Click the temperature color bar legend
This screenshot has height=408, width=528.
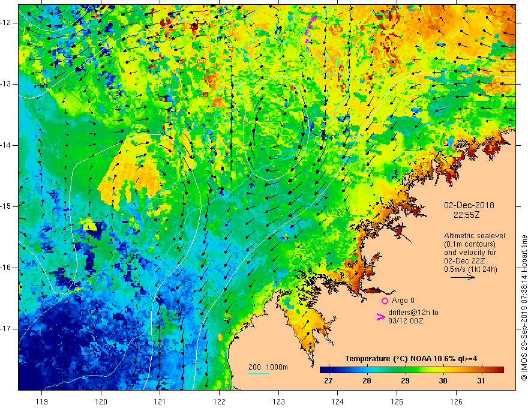pos(412,370)
